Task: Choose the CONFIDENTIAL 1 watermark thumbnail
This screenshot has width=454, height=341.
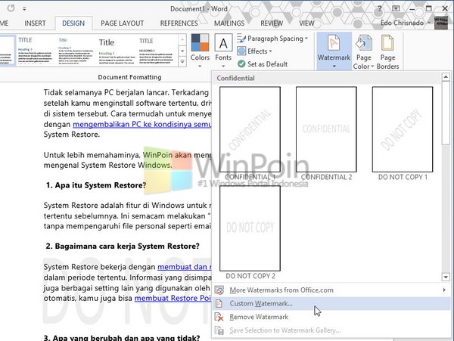Action: [250, 129]
